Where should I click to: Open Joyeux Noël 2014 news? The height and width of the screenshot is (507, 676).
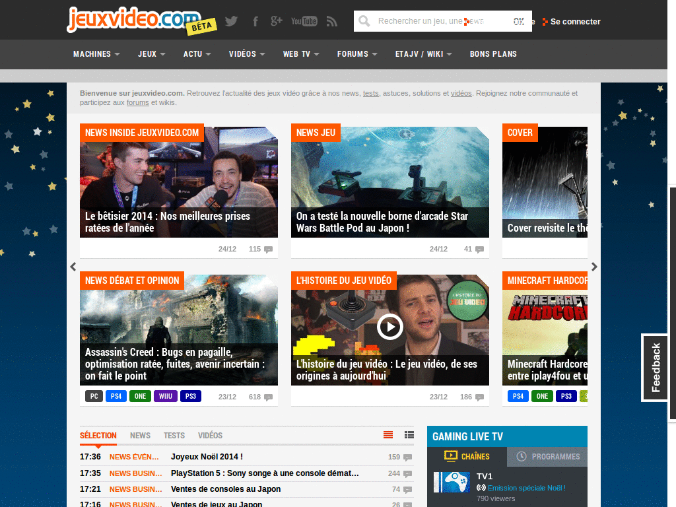click(x=207, y=457)
